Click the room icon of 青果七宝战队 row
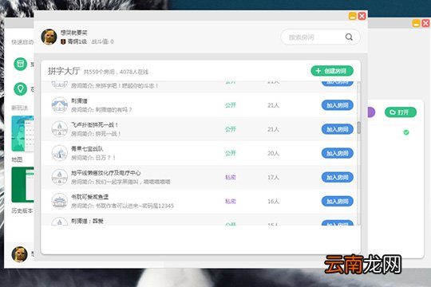The image size is (431, 287). click(59, 153)
